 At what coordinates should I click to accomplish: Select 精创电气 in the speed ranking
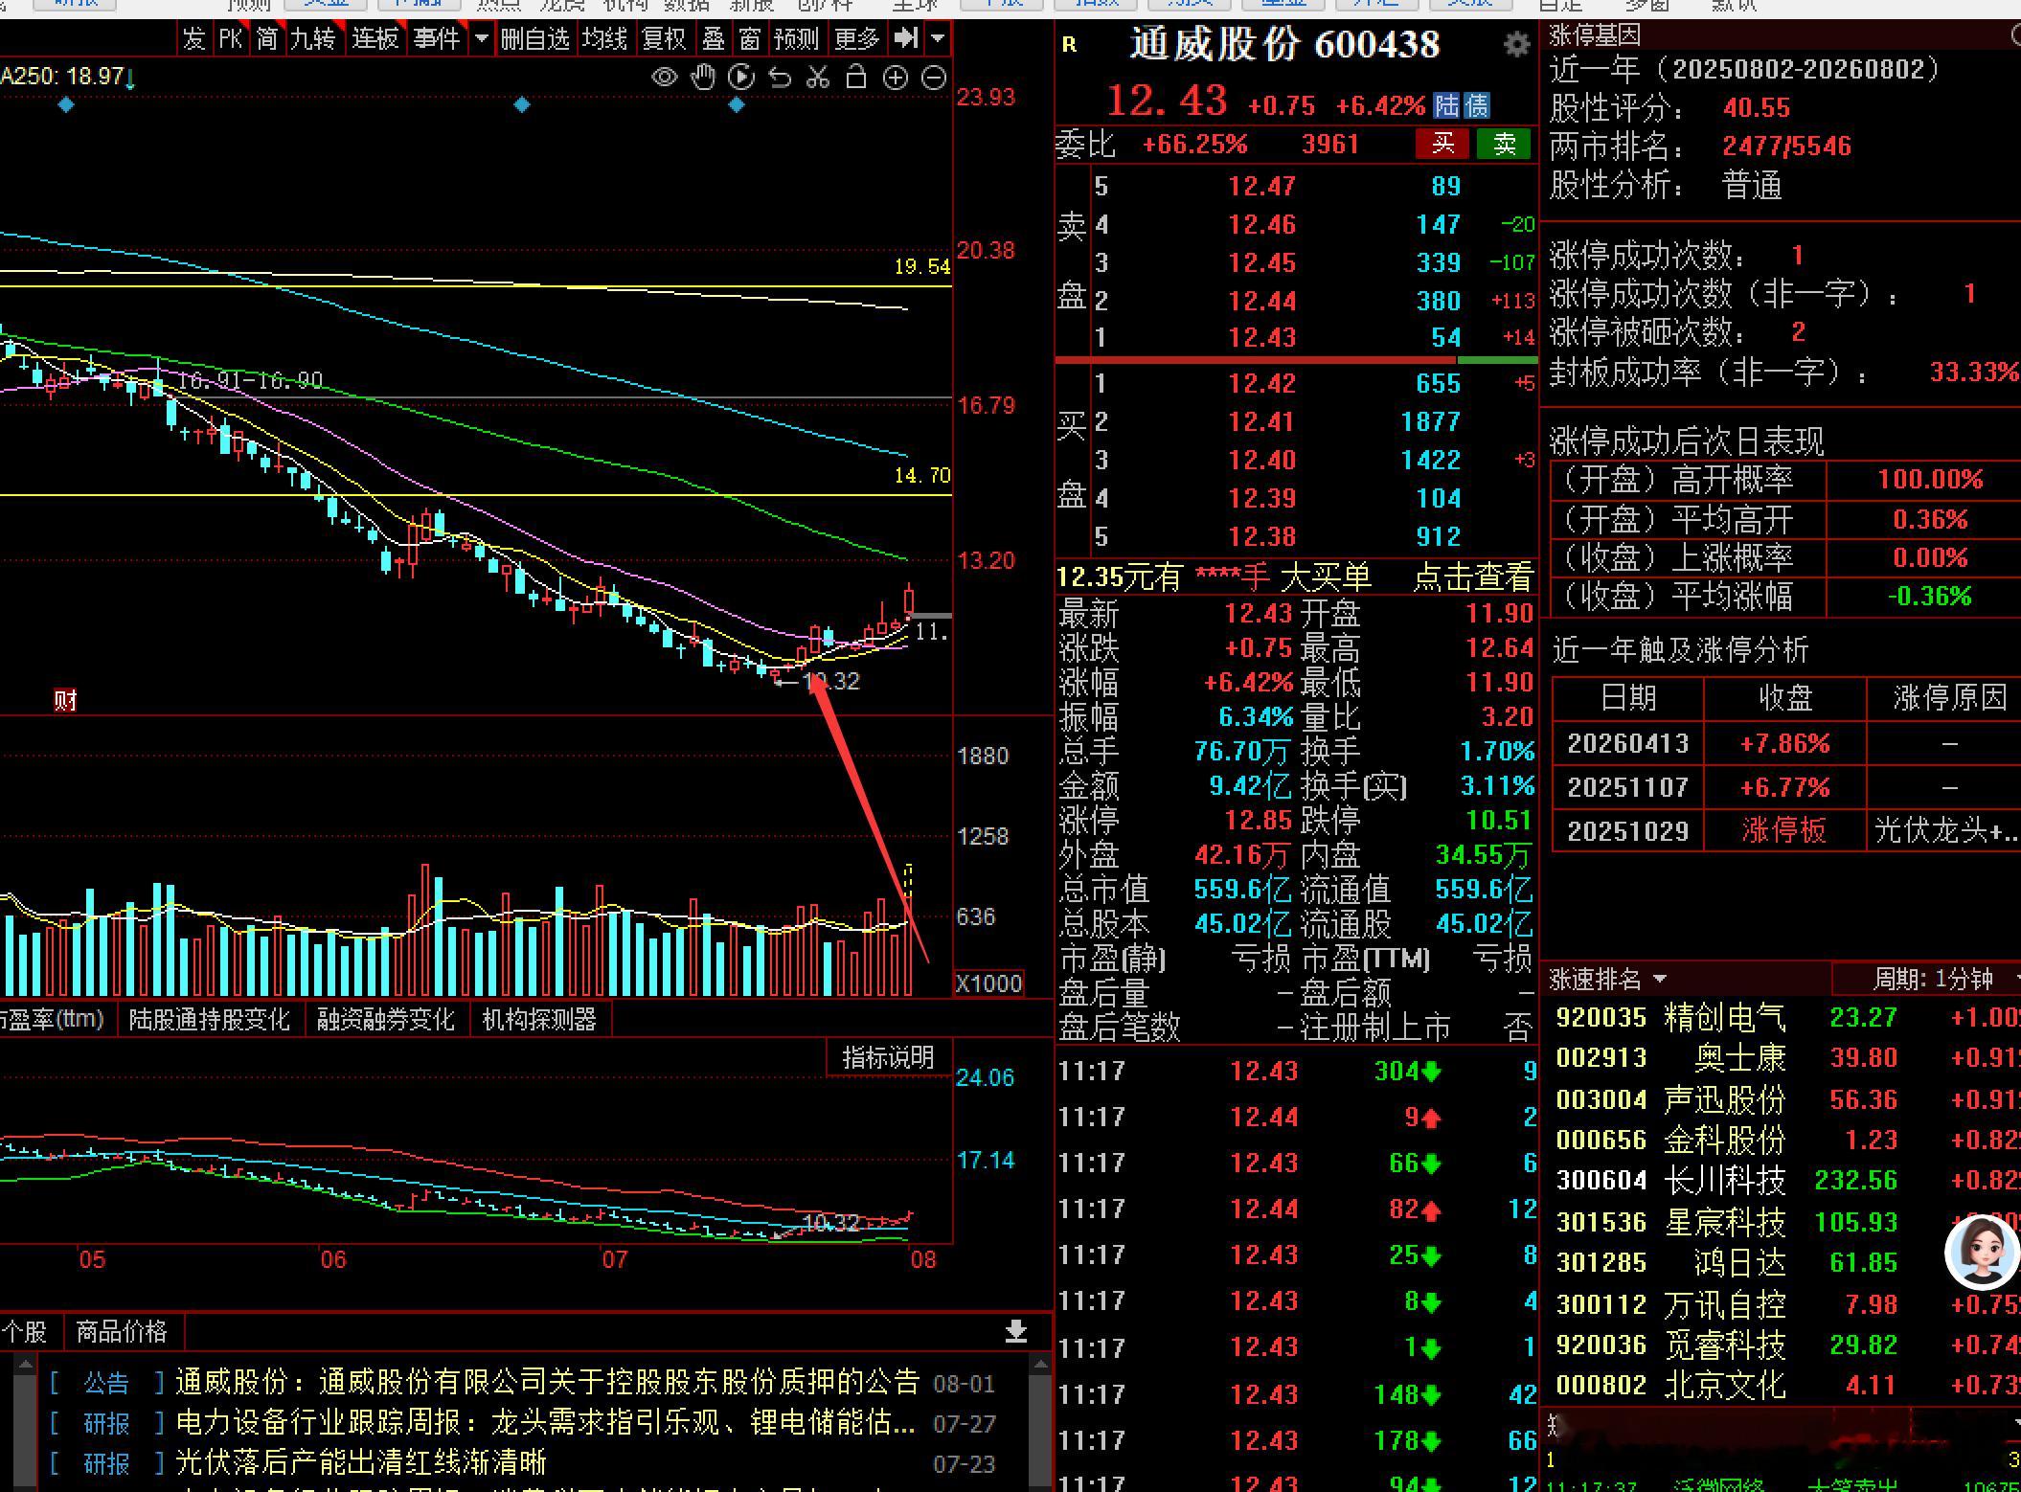(x=1725, y=1017)
